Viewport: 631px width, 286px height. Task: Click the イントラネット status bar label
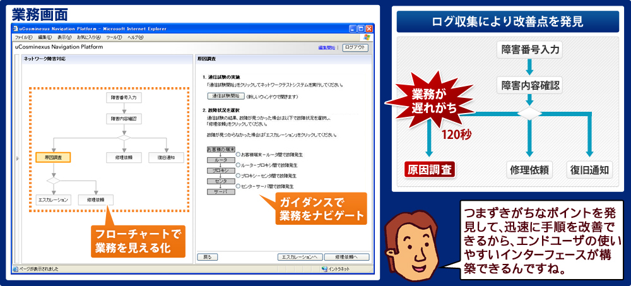339,269
